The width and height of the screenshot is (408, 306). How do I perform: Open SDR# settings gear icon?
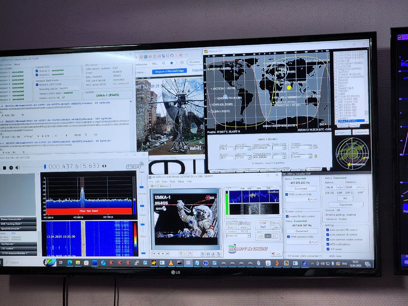pyautogui.click(x=11, y=168)
